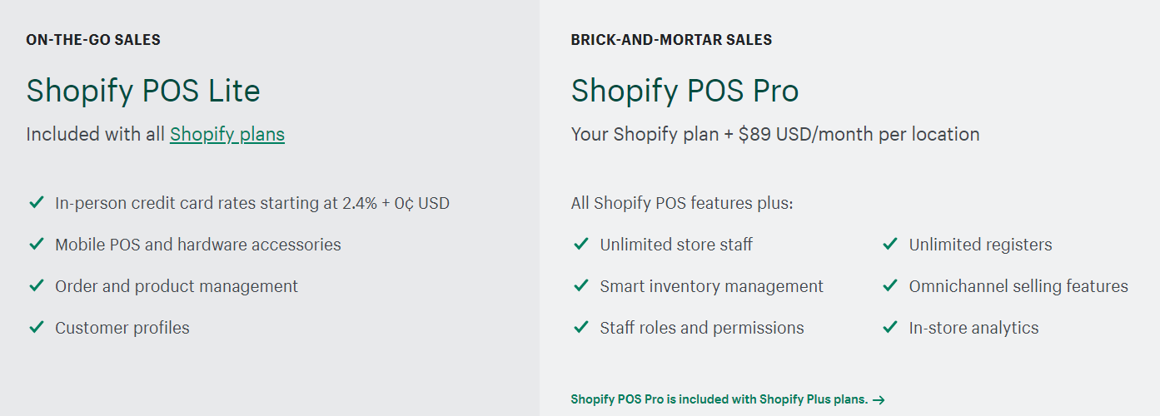Click checkmark beside In-person credit card rates
Screen dimensions: 1160x416
point(36,202)
